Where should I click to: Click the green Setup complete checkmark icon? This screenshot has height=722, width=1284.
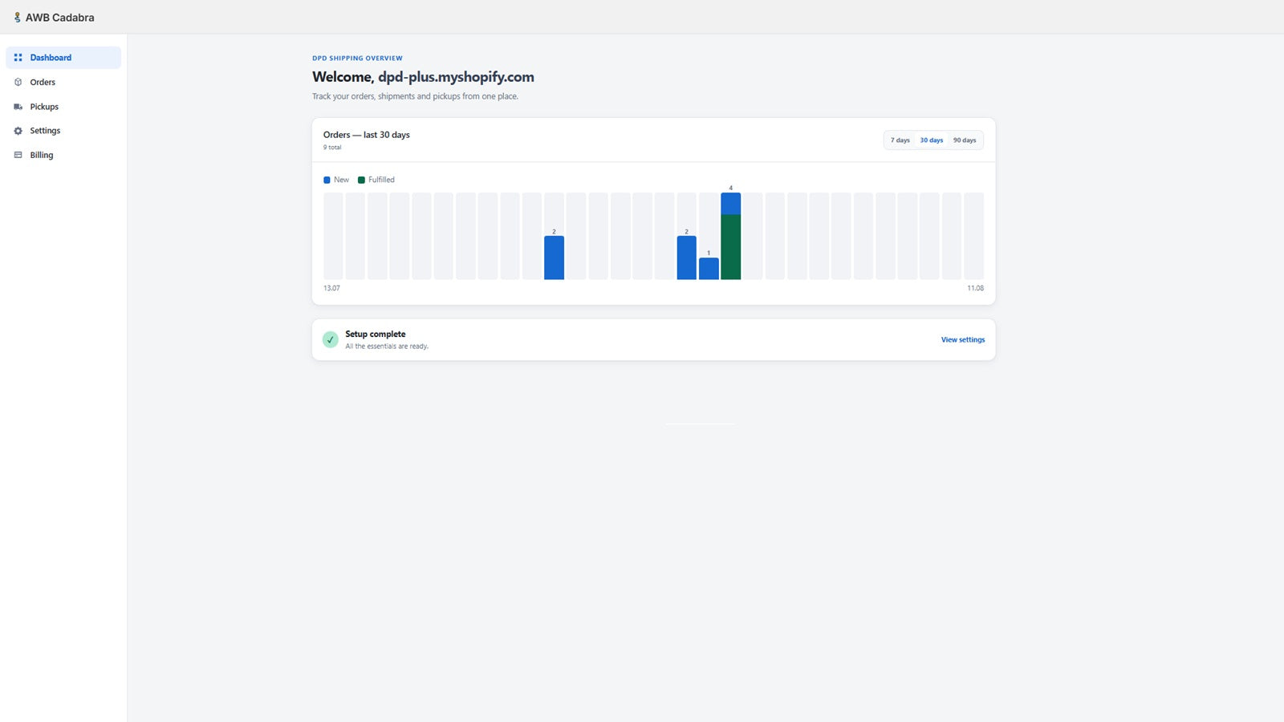click(330, 339)
